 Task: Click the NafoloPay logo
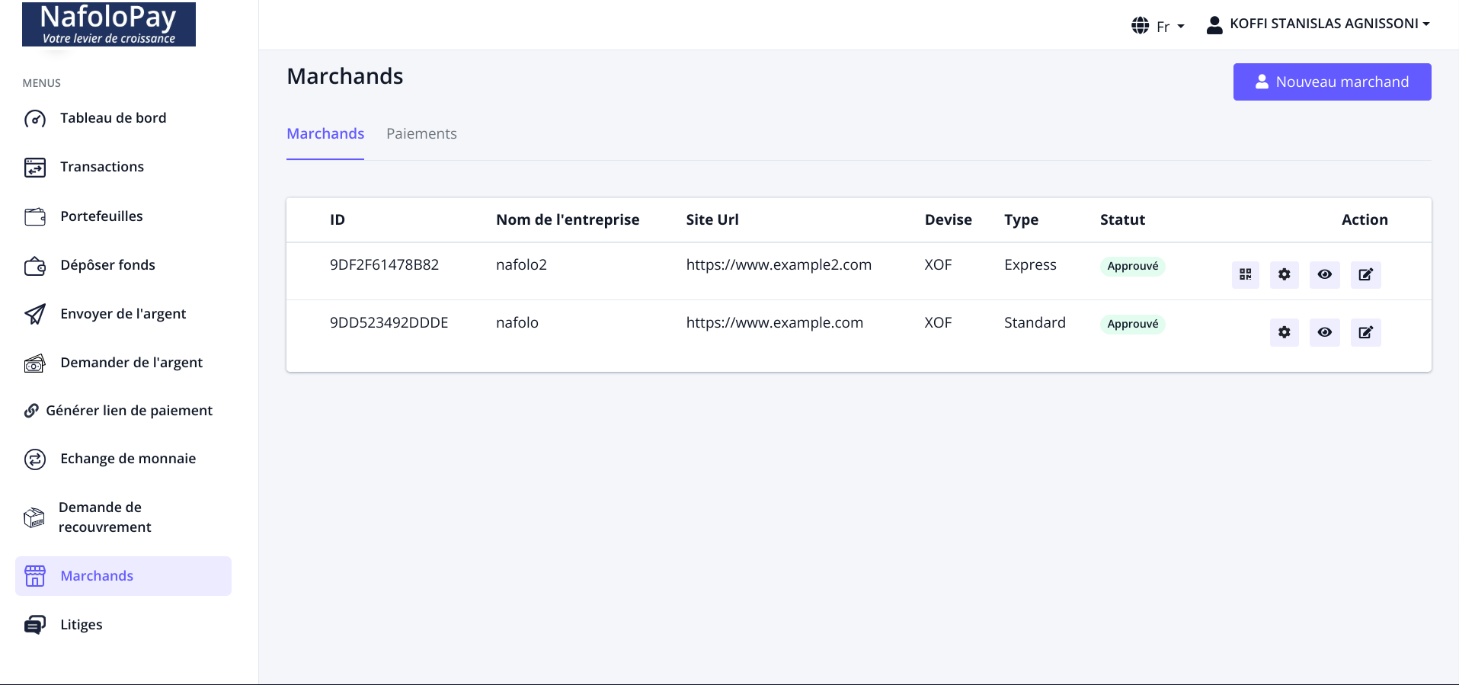pos(109,24)
